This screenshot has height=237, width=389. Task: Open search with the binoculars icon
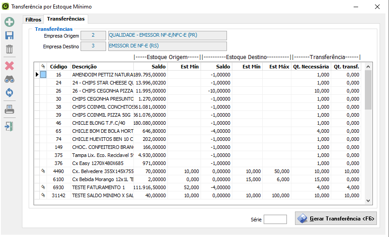point(9,79)
